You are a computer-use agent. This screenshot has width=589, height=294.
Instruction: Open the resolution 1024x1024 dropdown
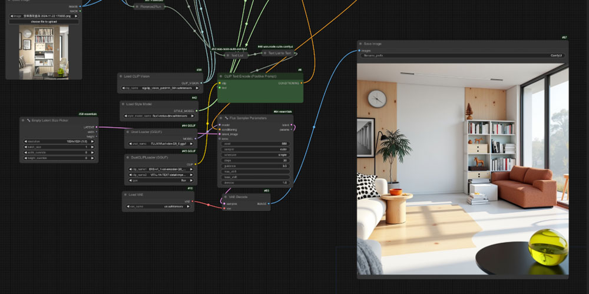pos(59,141)
